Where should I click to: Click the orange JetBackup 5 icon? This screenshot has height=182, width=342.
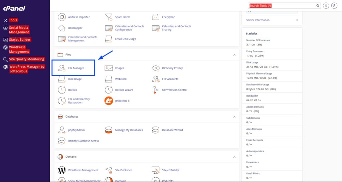pyautogui.click(x=109, y=101)
